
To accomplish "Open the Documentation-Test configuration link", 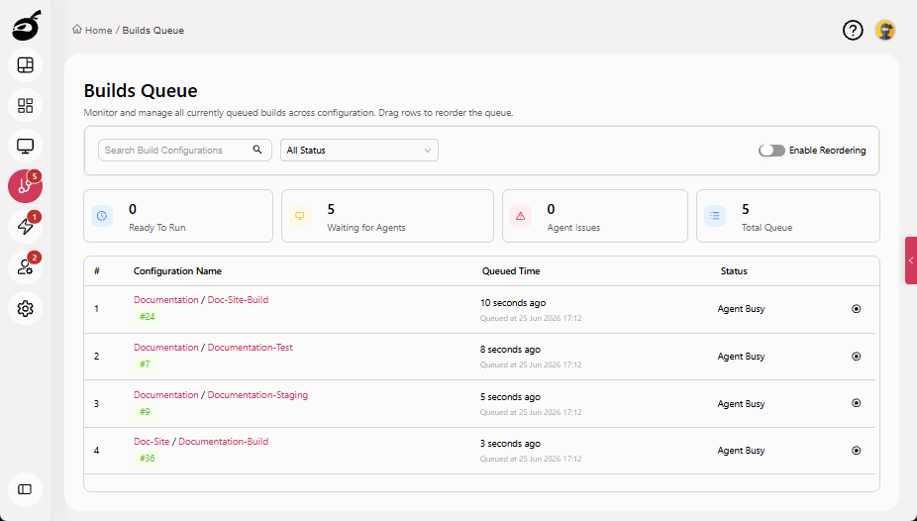I will (251, 347).
